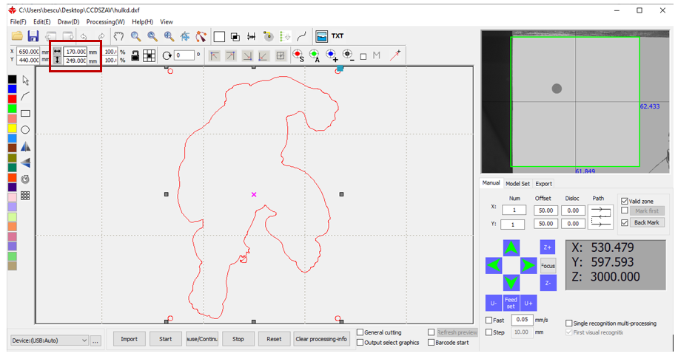
Task: Open the Device USB Auto dropdown
Action: [50, 340]
